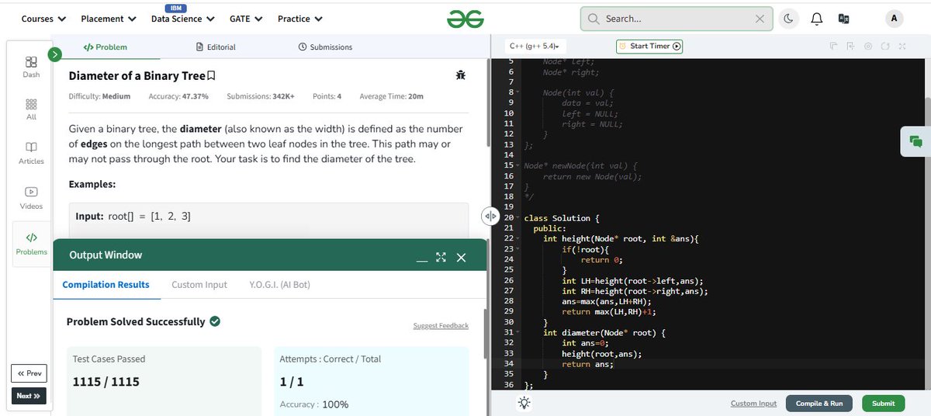Click the Points: 4 text

327,96
